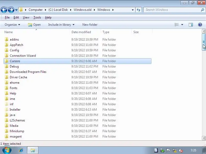
Task: Click the 9/20/2022 6:37 AM date cell
Action: tap(84, 131)
